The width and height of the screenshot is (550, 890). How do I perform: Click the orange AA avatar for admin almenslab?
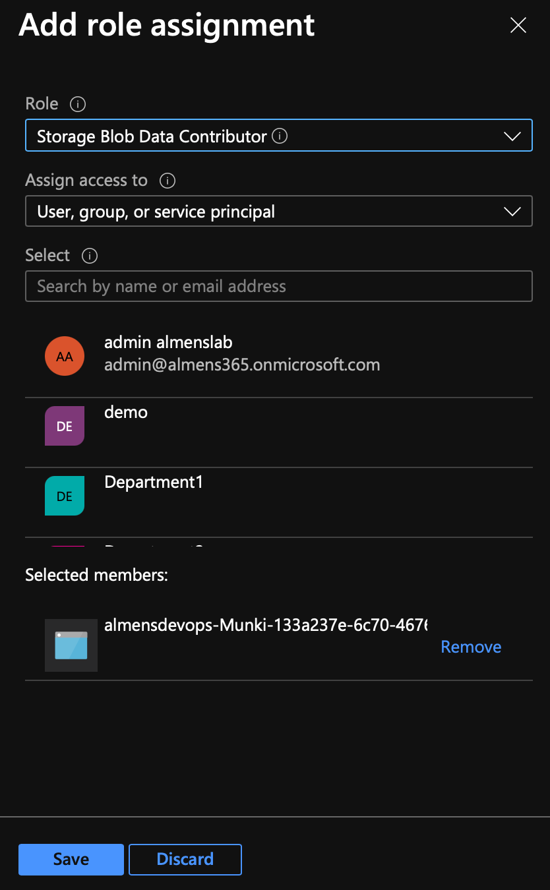coord(65,356)
